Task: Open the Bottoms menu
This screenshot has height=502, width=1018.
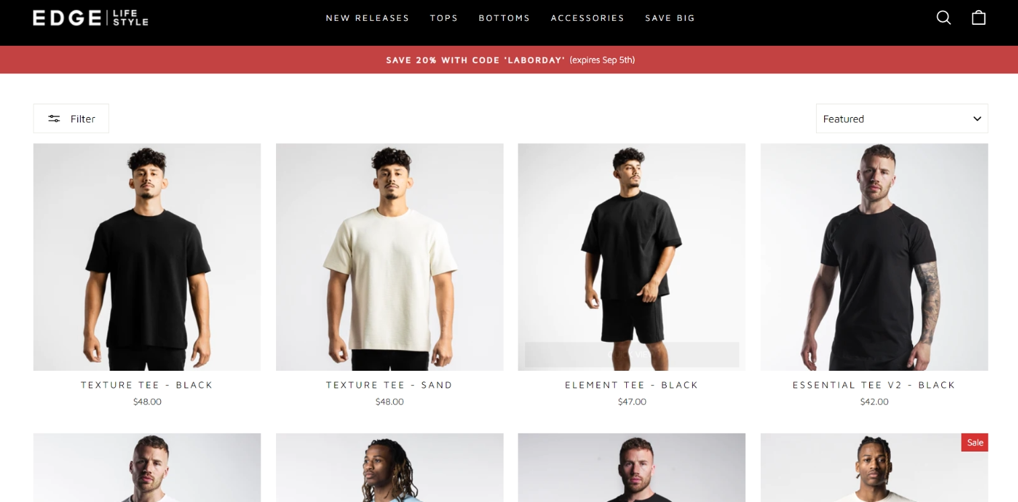Action: coord(504,18)
